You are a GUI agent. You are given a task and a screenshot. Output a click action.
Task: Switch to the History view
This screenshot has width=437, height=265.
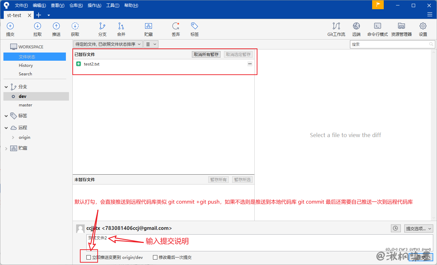click(26, 65)
